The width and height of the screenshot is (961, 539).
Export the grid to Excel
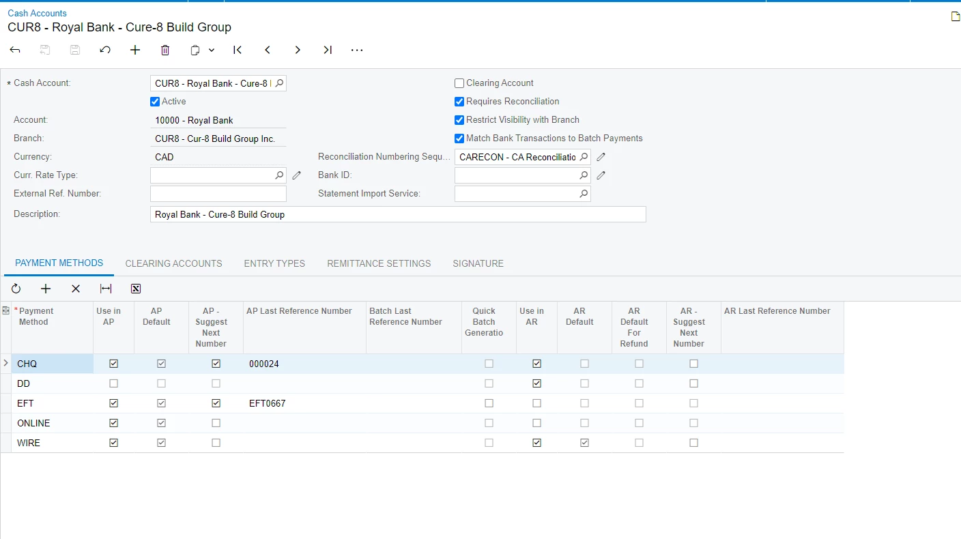136,289
